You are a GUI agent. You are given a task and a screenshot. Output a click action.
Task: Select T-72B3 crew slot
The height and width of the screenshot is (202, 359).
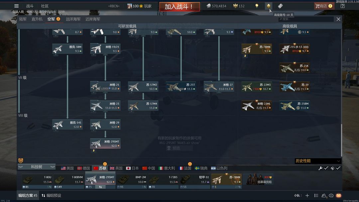tap(163, 181)
